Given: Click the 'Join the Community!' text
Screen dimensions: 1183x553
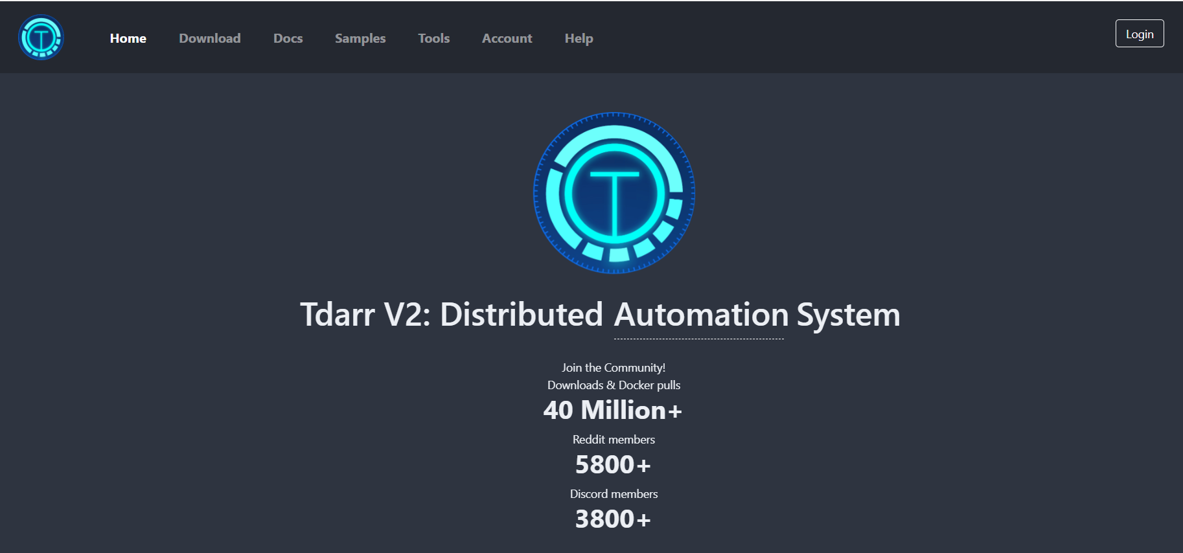Looking at the screenshot, I should pyautogui.click(x=614, y=368).
